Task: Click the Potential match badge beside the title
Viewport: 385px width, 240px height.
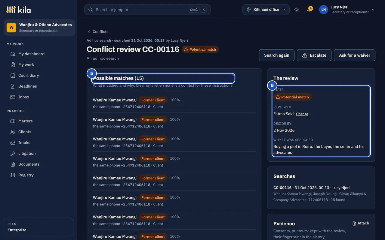Action: [x=200, y=49]
